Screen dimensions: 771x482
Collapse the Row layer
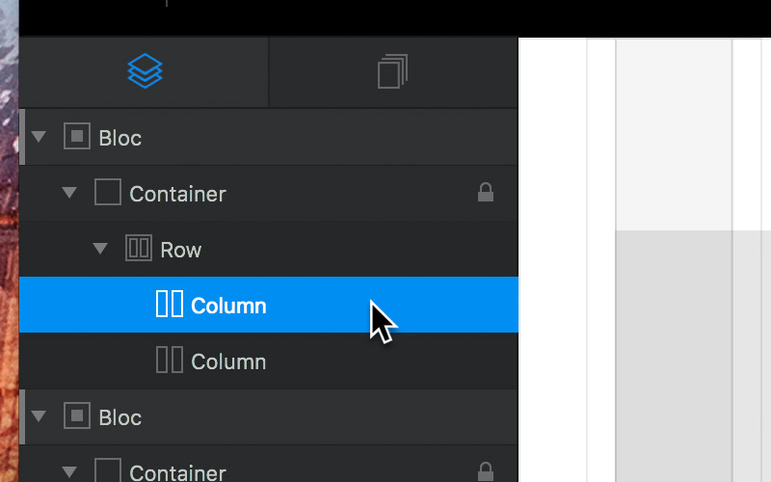[100, 249]
